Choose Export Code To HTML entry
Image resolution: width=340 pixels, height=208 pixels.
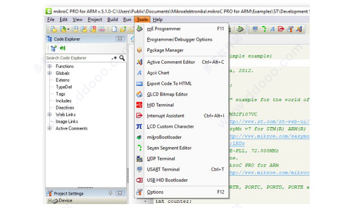point(181,84)
